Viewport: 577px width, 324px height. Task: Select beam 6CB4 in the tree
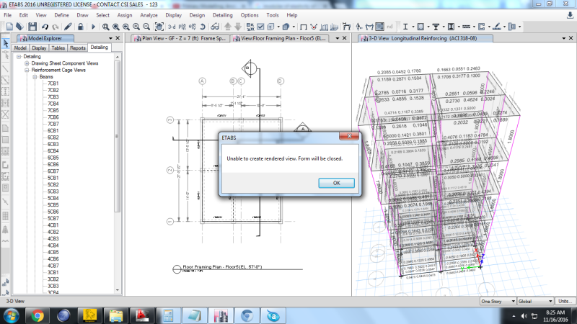53,151
